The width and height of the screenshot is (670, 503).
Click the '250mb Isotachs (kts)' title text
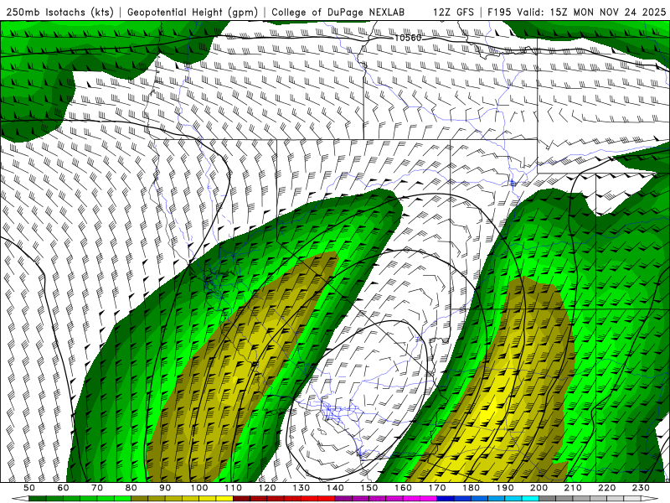point(59,12)
